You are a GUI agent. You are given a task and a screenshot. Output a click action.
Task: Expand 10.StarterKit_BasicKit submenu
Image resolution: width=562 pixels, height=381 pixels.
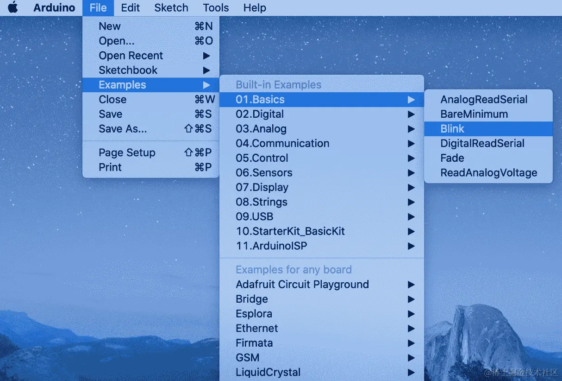[x=322, y=231]
